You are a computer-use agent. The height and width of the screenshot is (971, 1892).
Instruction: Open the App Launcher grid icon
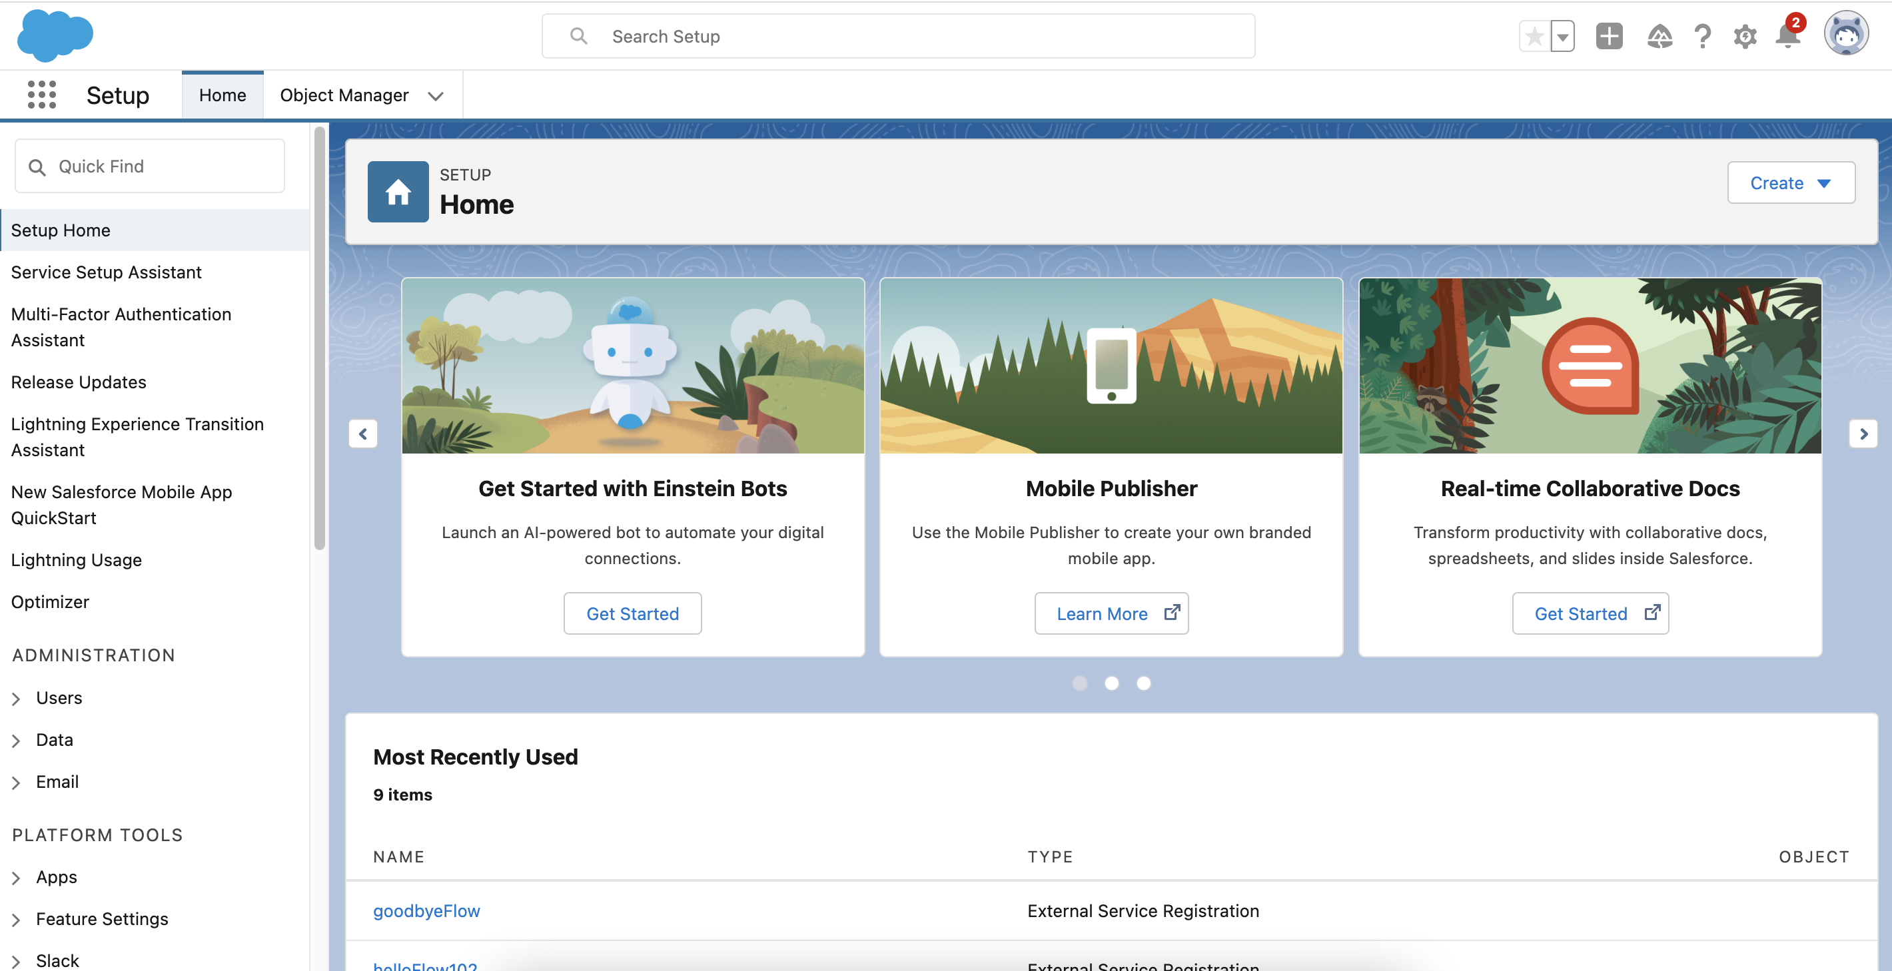41,95
